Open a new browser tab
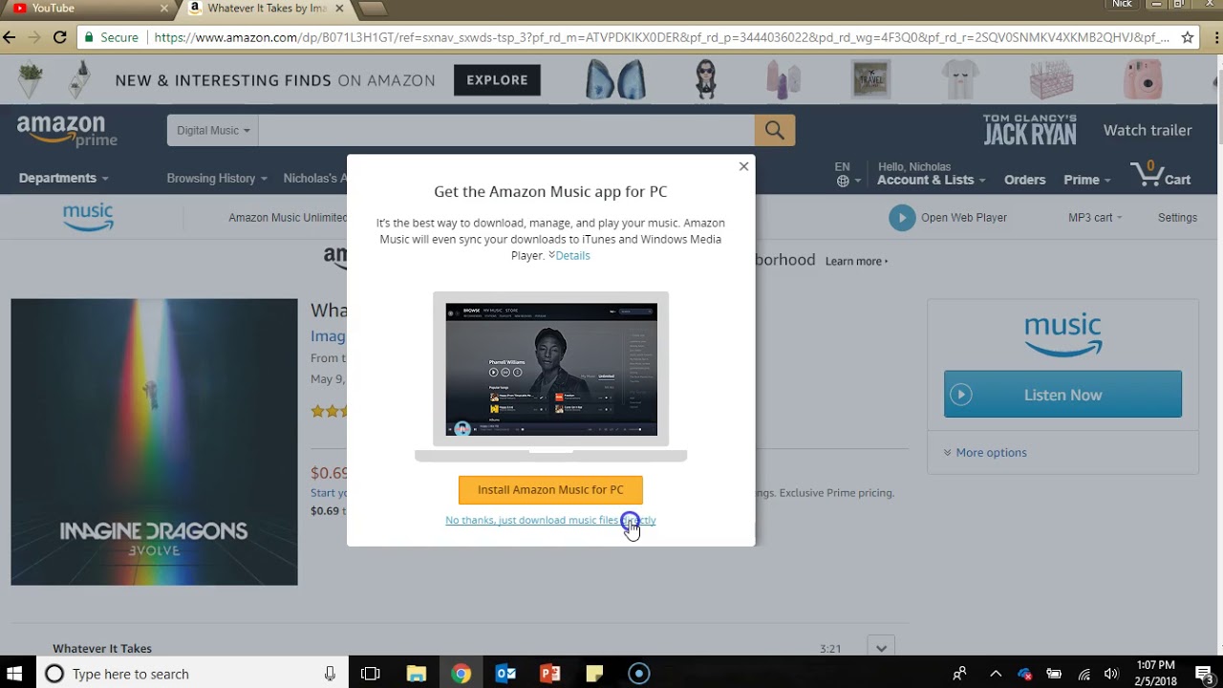 (373, 9)
